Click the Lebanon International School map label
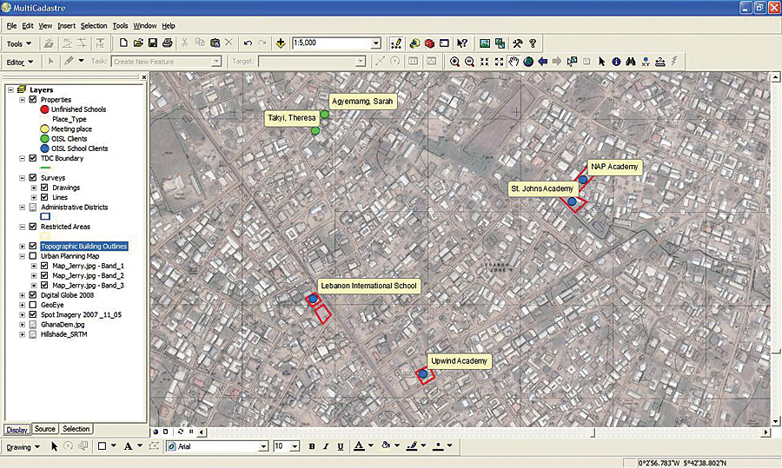The image size is (782, 468). tap(368, 286)
